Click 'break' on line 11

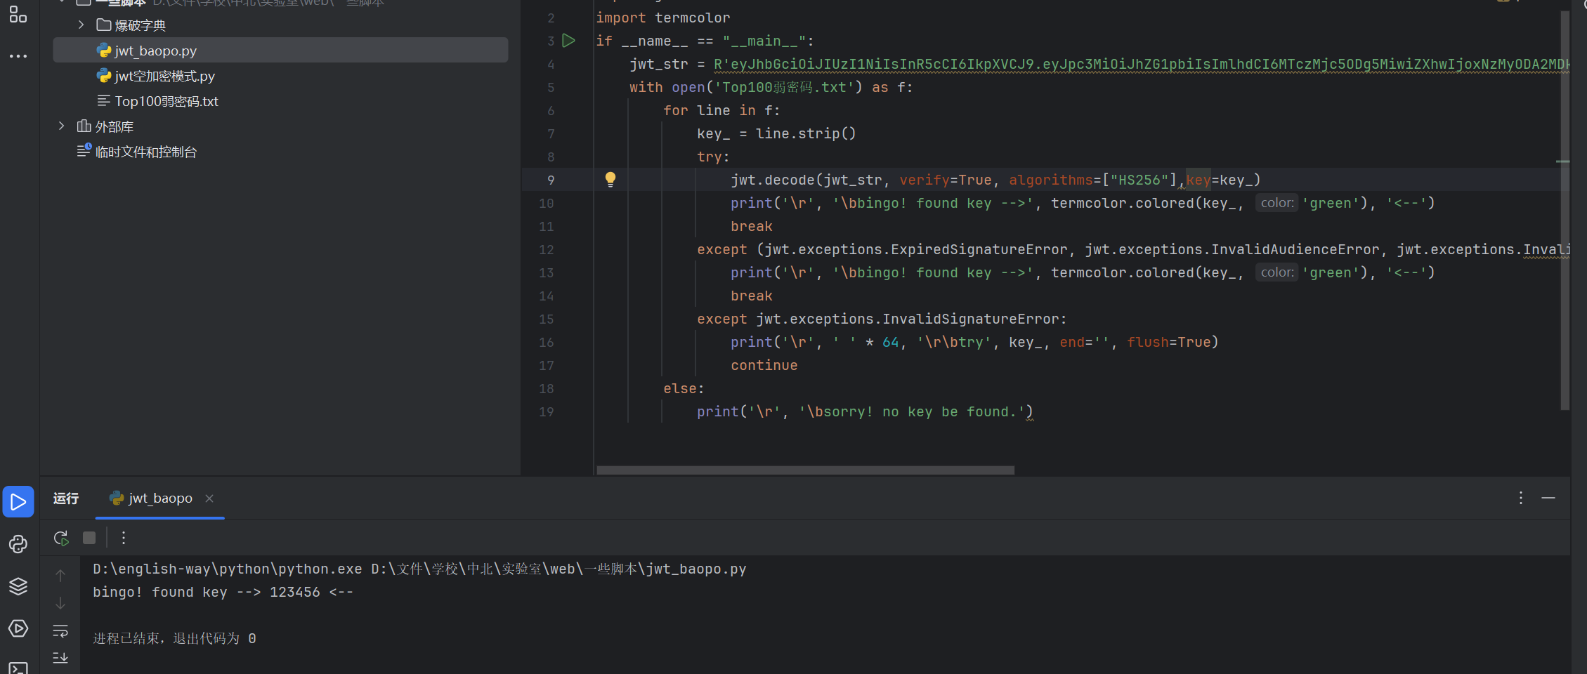coord(752,226)
